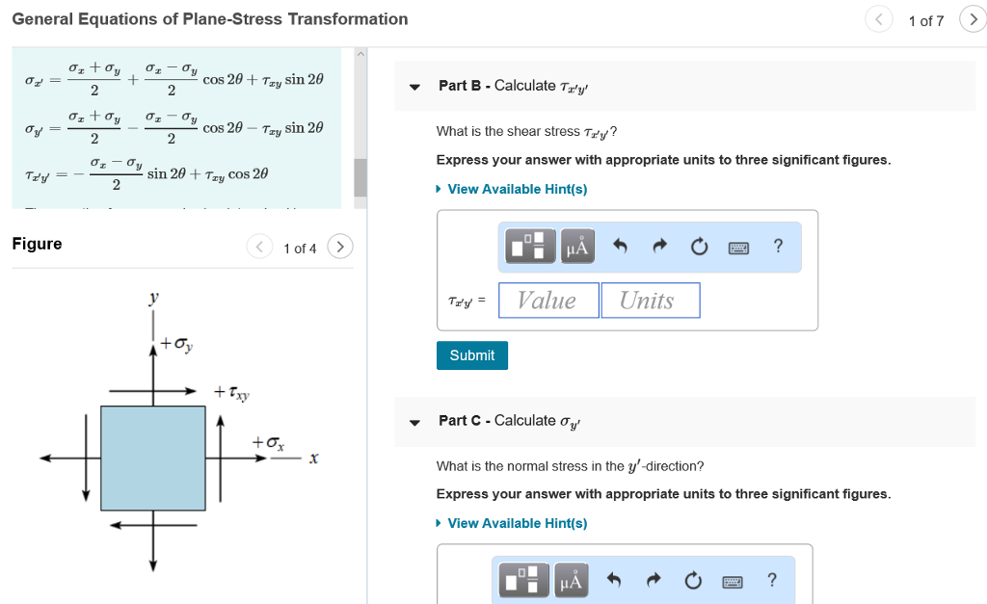
Task: Click the μÅ units icon in Part C toolbar
Action: click(x=572, y=580)
